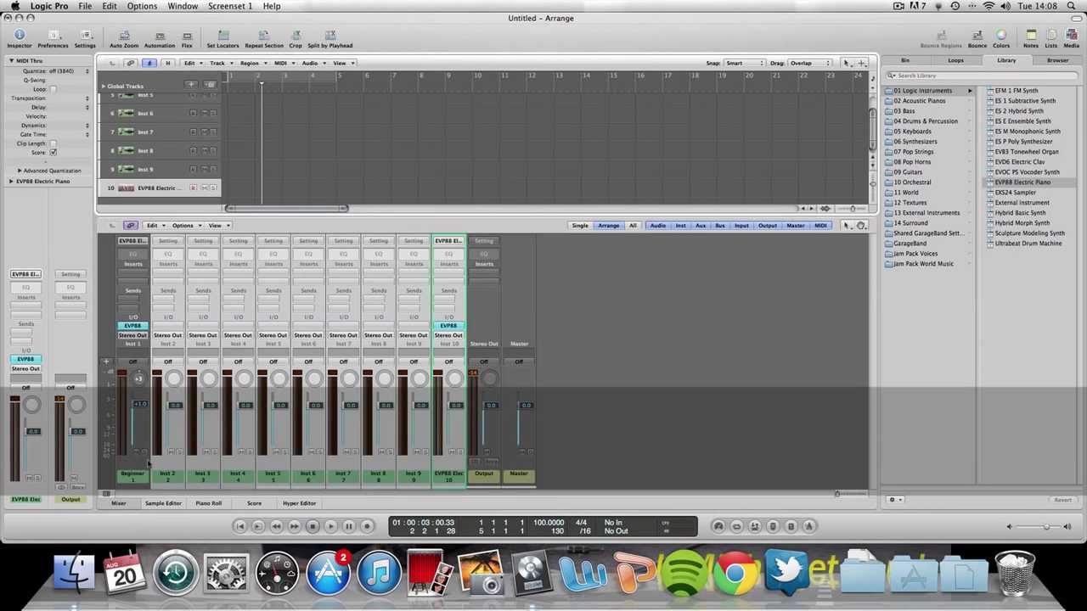Collapse the MIDI Thru disclosure triangle
1087x611 pixels.
(x=11, y=61)
